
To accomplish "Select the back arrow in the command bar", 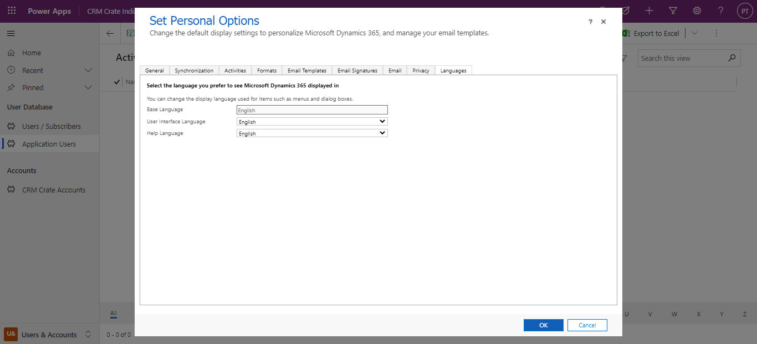I will (x=110, y=33).
